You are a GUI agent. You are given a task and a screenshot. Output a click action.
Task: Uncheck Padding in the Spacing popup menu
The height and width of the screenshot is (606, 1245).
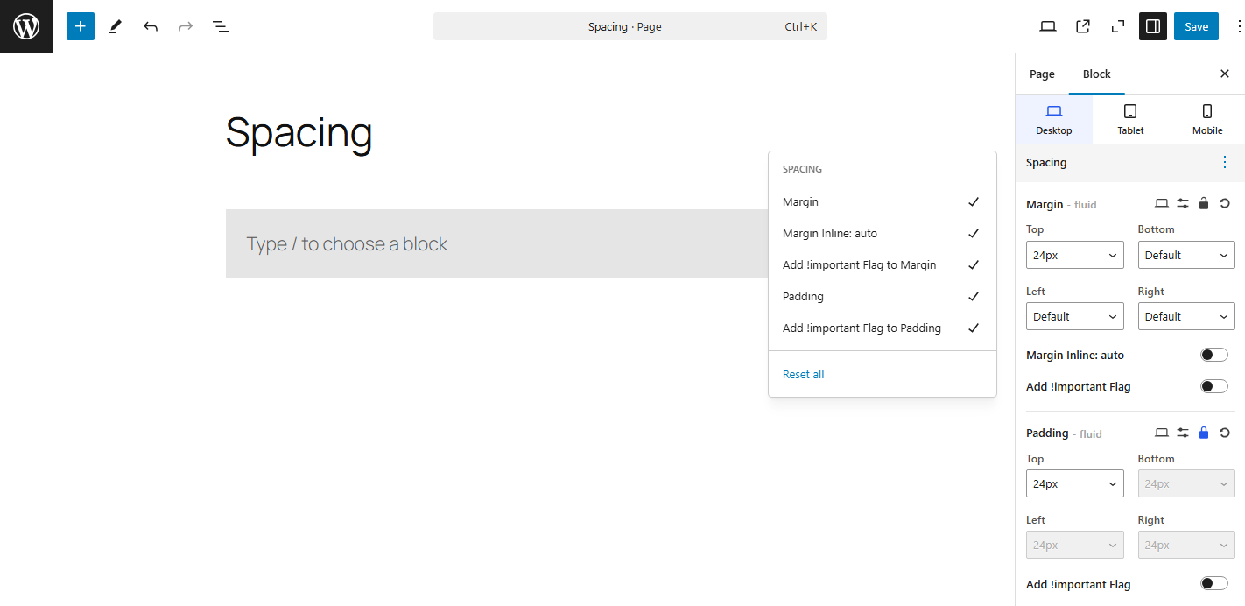[x=883, y=296]
